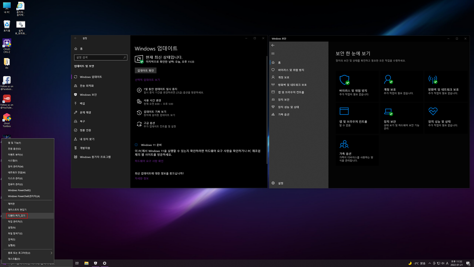474x267 pixels.
Task: Open the virus and threat protection shield tile
Action: (x=357, y=86)
